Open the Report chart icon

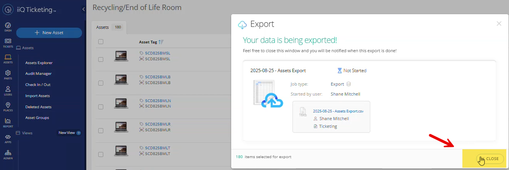pos(8,123)
